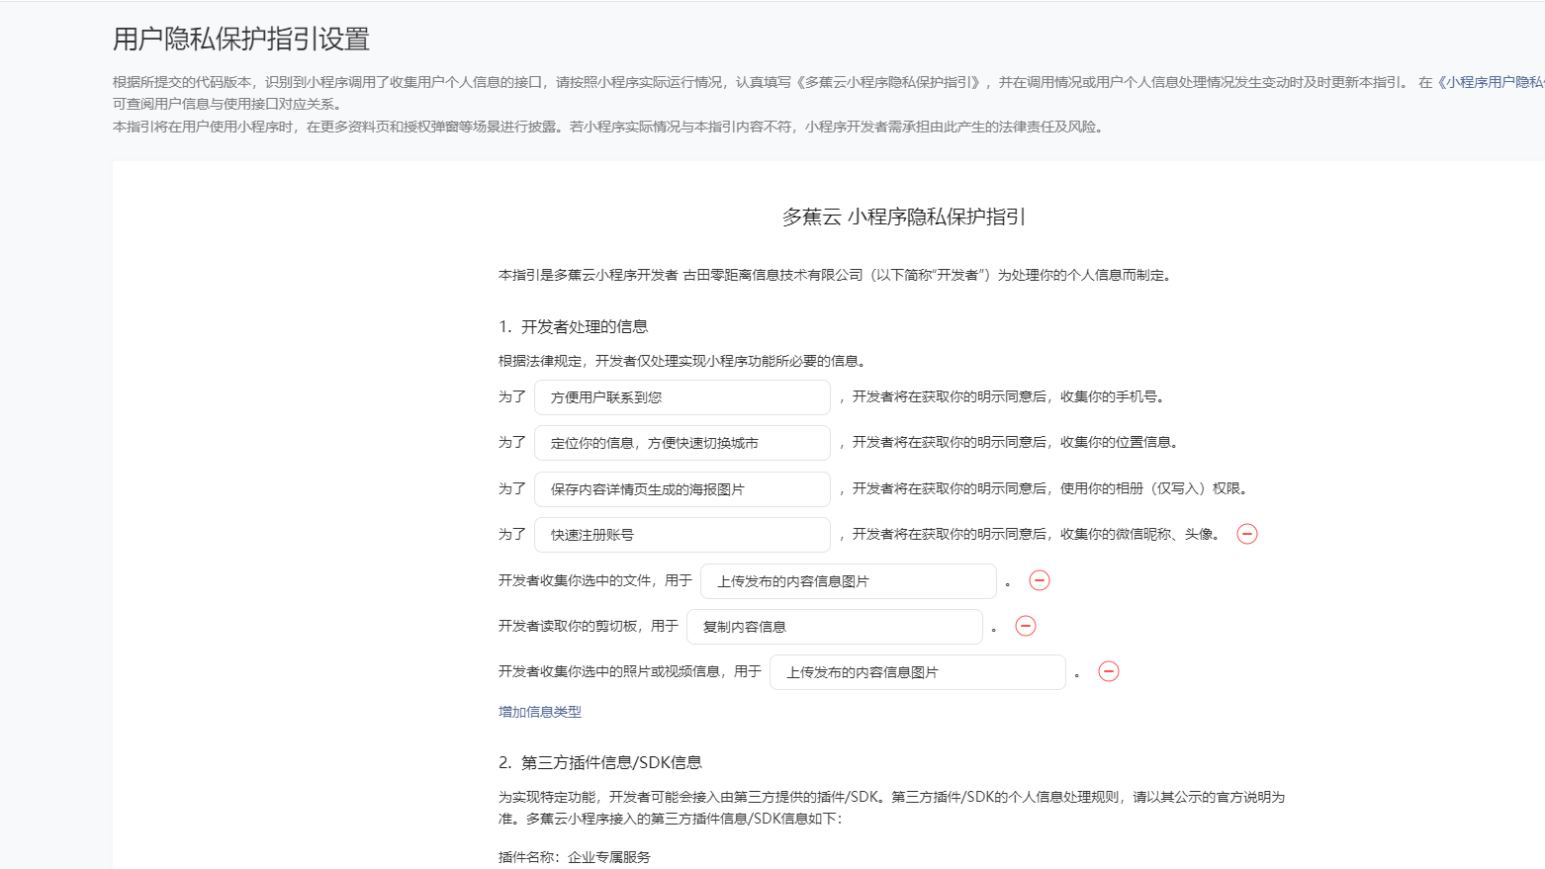Image resolution: width=1545 pixels, height=869 pixels.
Task: Delete the 照片或视频信息 row
Action: pos(1109,671)
